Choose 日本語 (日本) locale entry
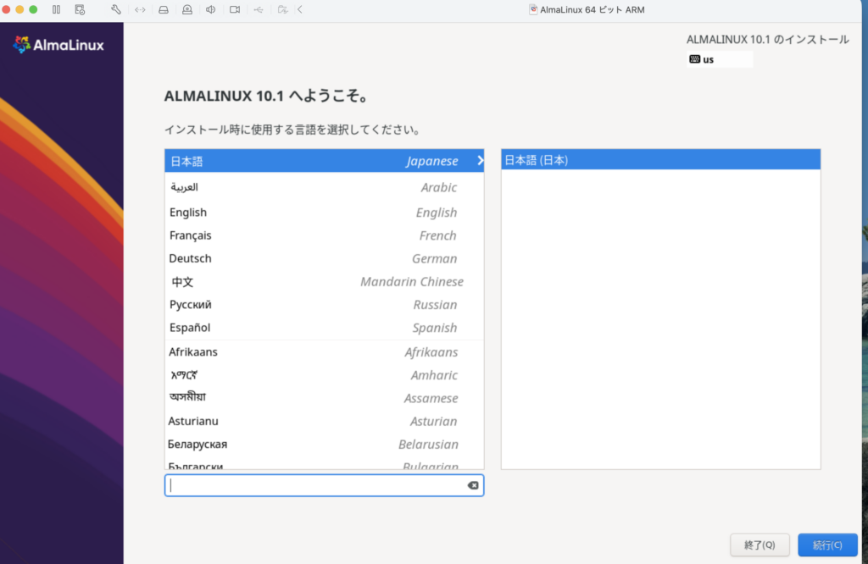 (x=660, y=160)
